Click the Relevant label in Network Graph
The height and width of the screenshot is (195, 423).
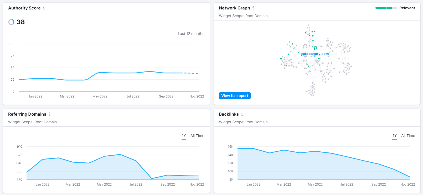[x=407, y=8]
